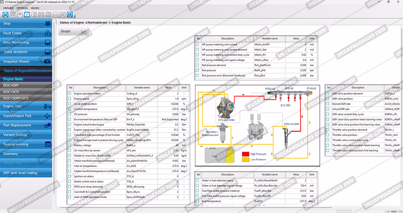Image resolution: width=403 pixels, height=213 pixels.
Task: Tick the Engine operation status checkbox
Action: 70,94
